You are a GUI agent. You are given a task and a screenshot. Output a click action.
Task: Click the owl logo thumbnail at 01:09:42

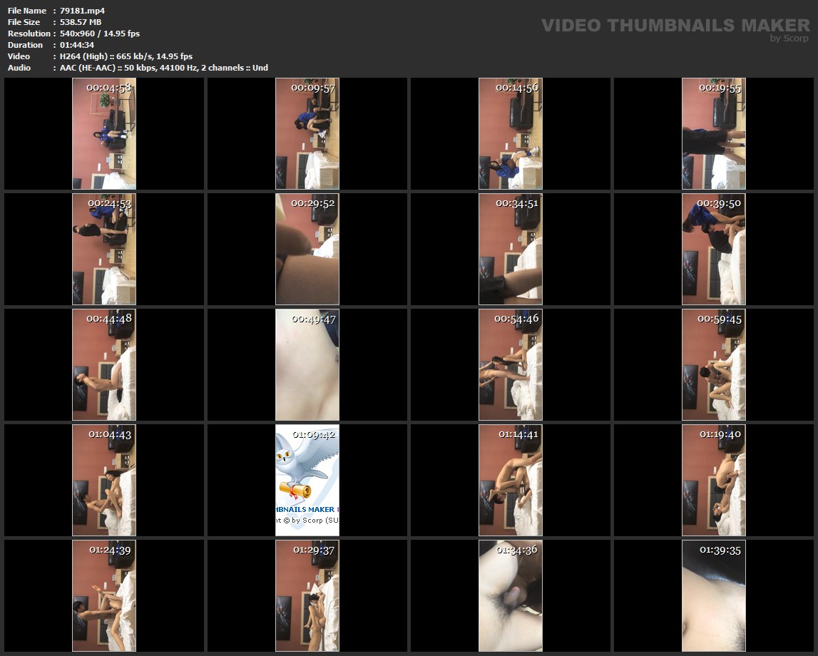click(307, 479)
